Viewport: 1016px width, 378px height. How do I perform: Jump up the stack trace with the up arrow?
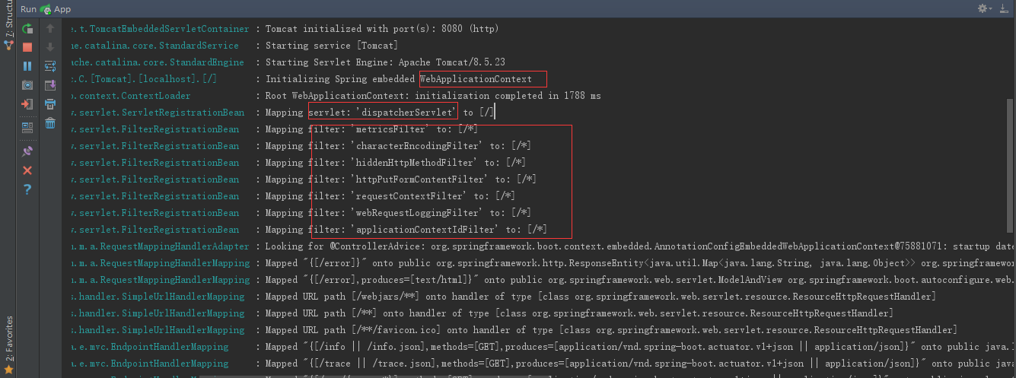[x=50, y=29]
